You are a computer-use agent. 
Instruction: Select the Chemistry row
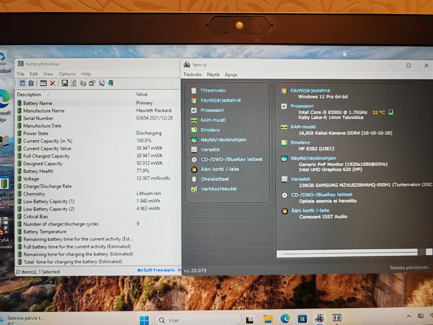[x=98, y=194]
